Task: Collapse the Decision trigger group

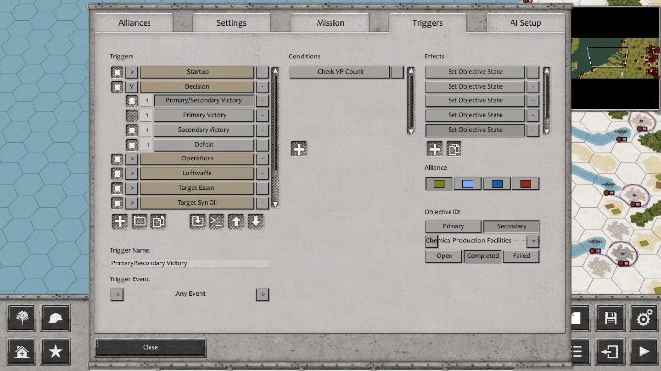Action: tap(132, 87)
